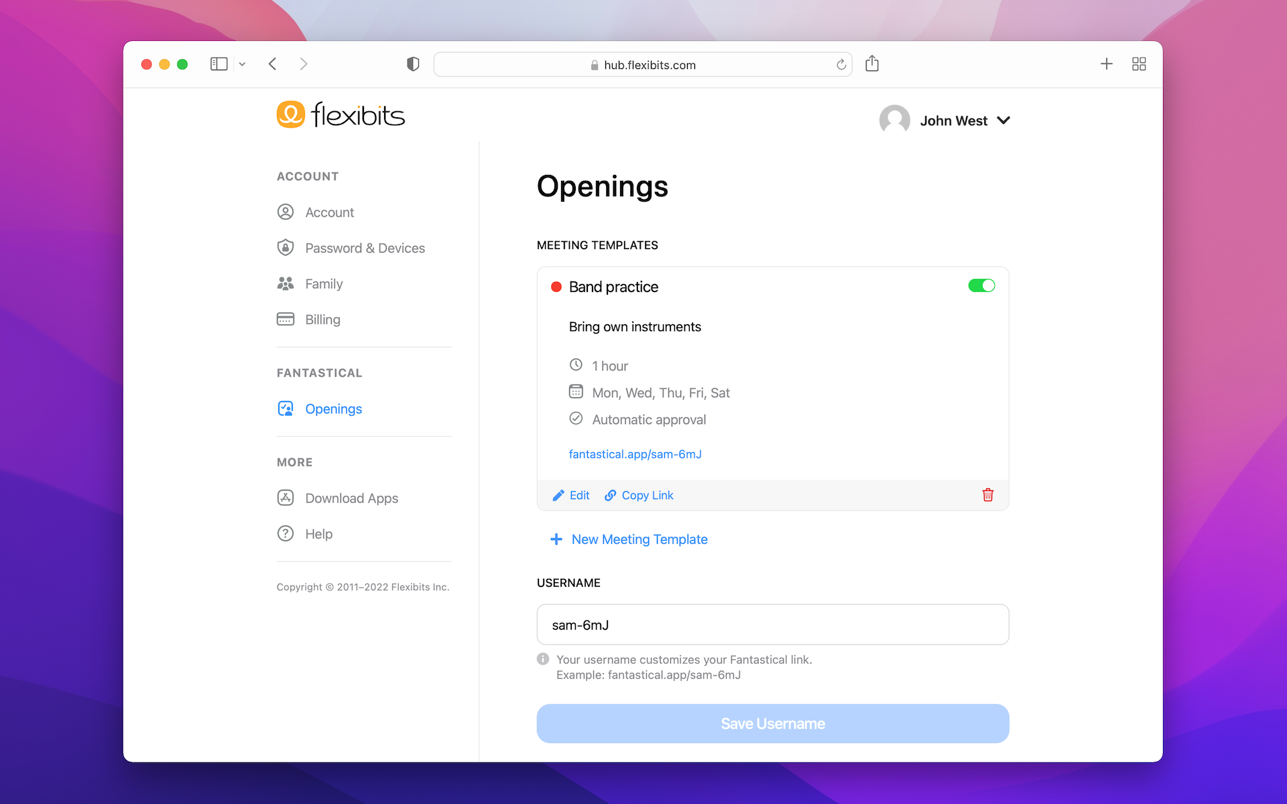Viewport: 1287px width, 804px height.
Task: Open the Safari sidebar toggle icon
Action: pyautogui.click(x=219, y=64)
